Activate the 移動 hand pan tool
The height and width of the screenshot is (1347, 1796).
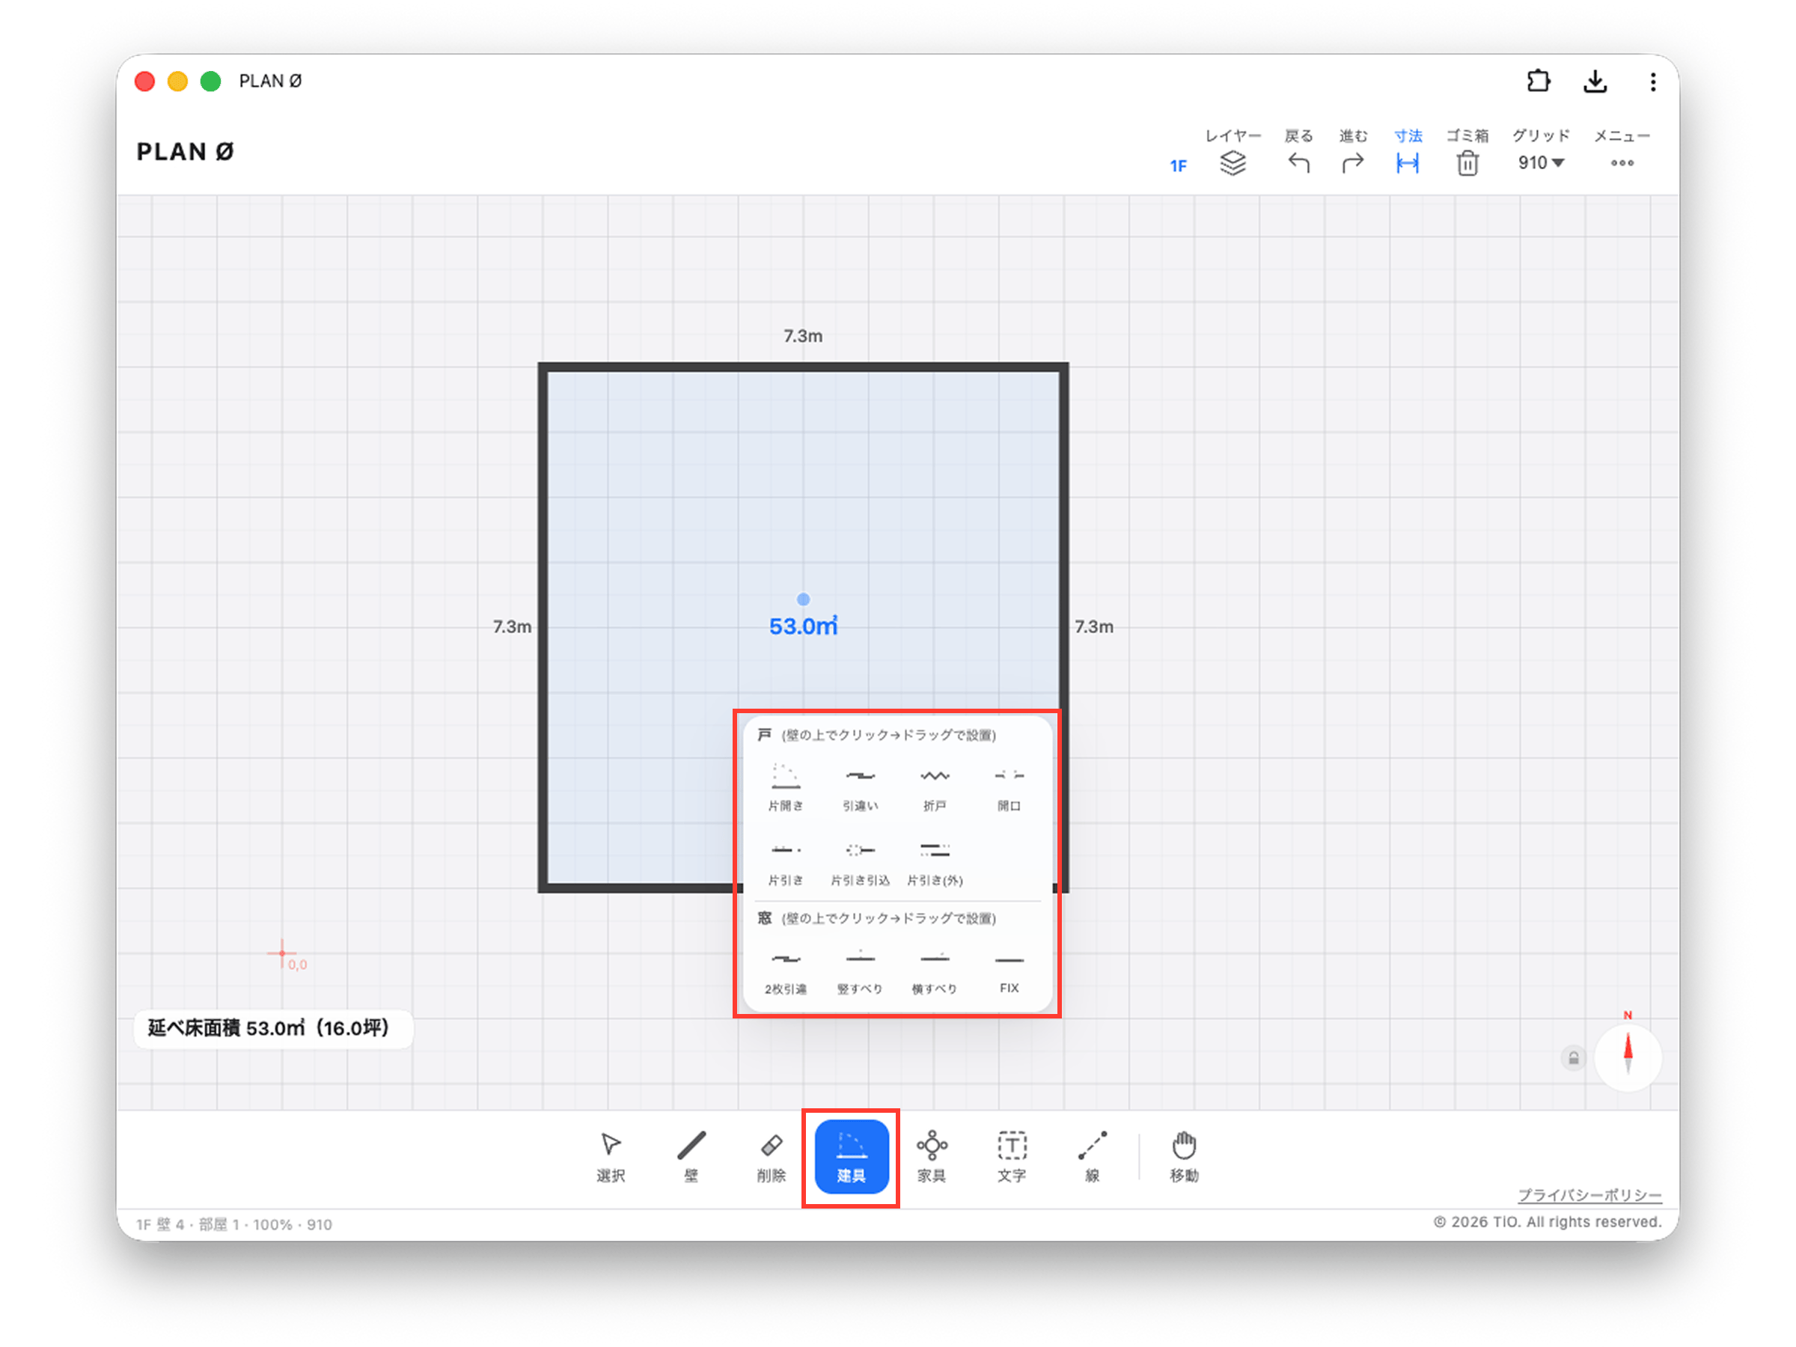[1184, 1156]
